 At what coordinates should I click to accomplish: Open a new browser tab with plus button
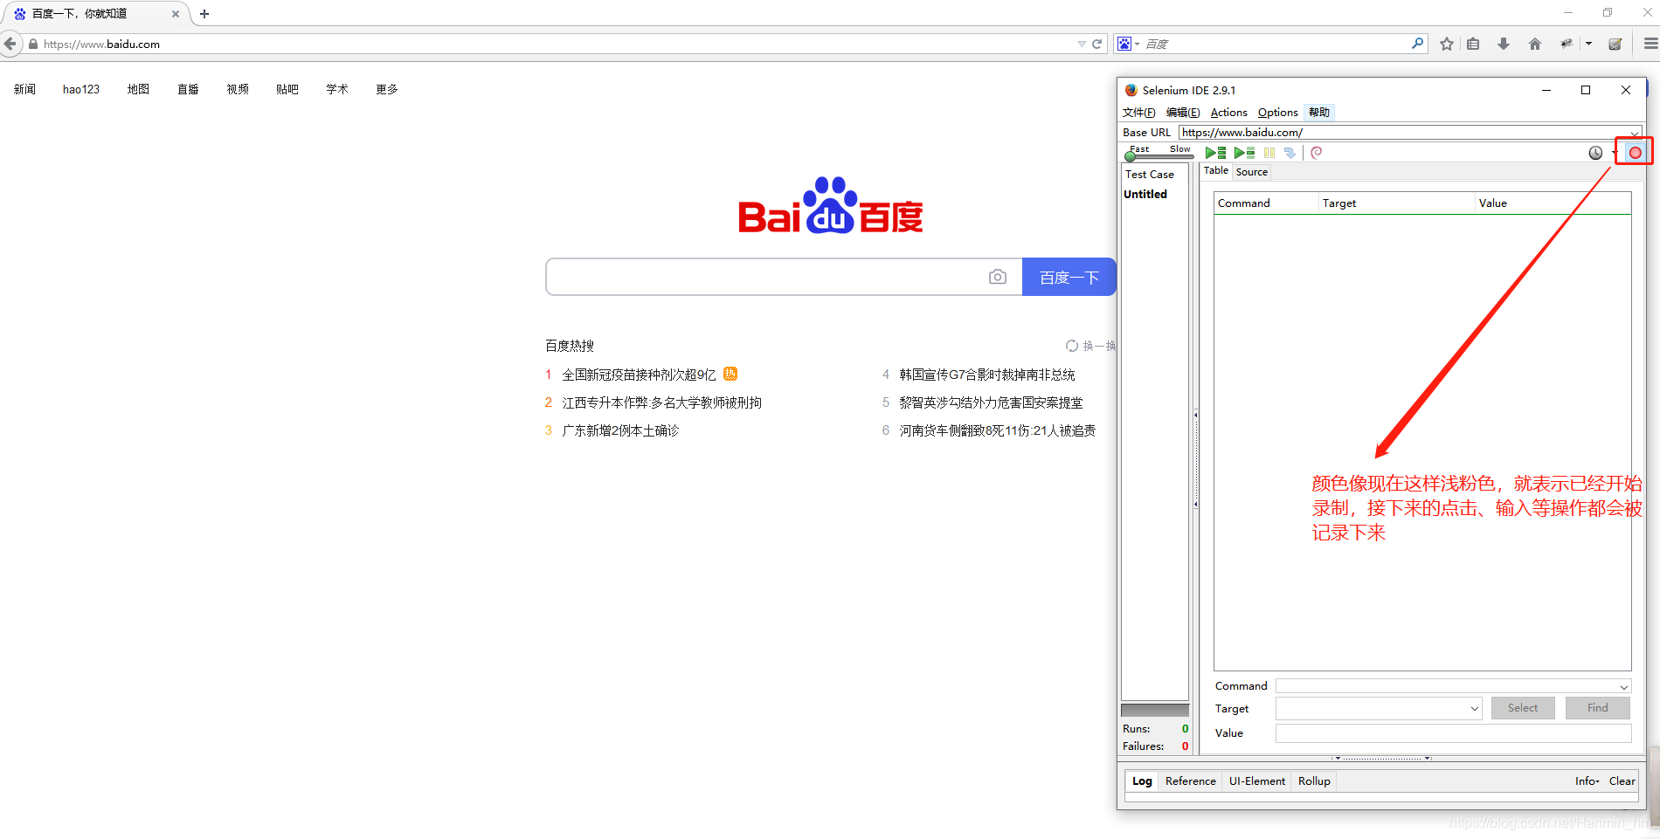(204, 14)
